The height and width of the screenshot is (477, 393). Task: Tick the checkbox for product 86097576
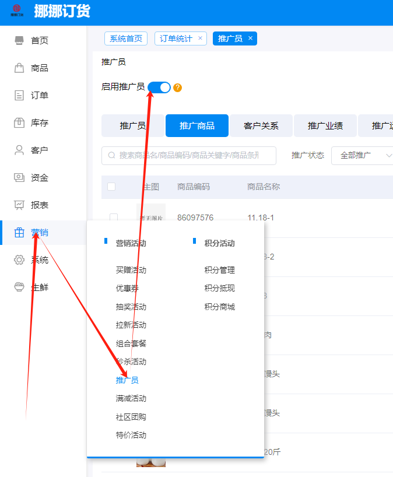(114, 218)
